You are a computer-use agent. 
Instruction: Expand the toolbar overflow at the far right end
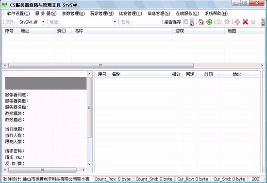coord(263,22)
